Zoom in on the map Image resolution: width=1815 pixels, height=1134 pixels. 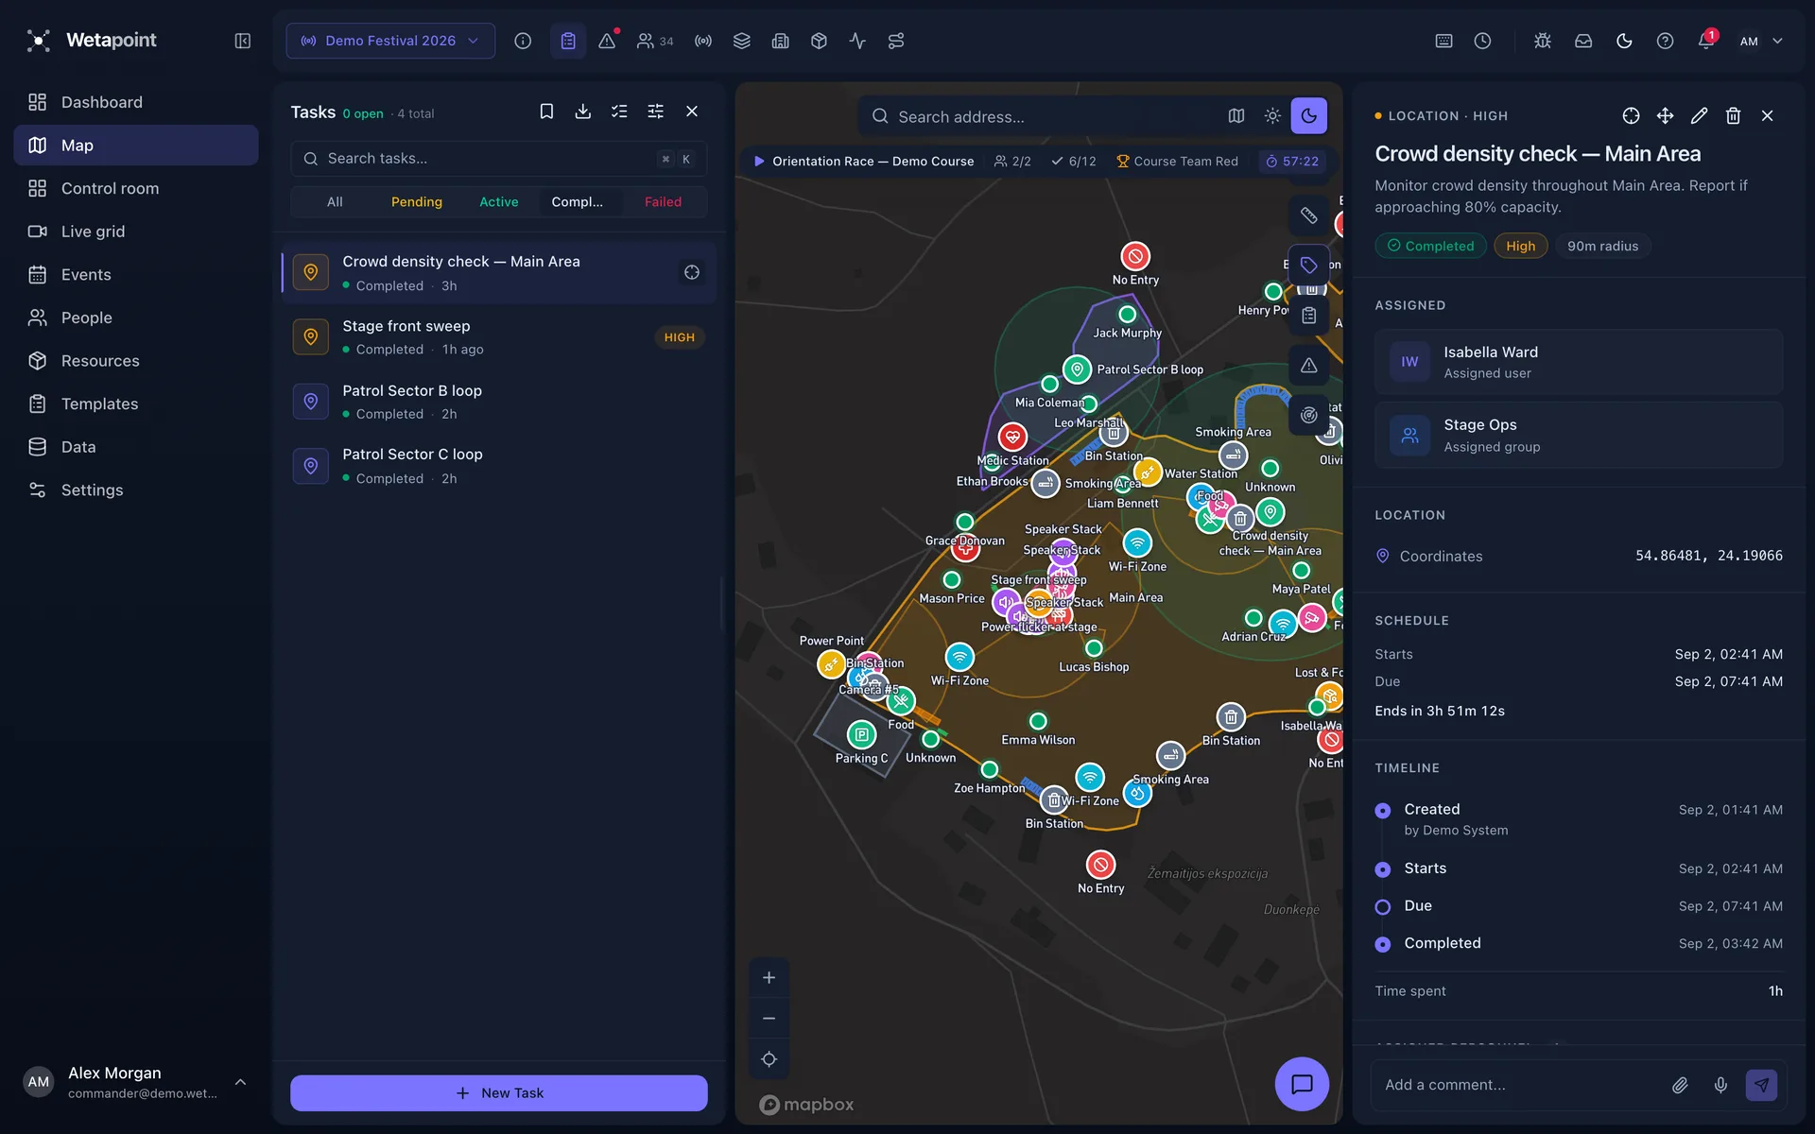769,978
